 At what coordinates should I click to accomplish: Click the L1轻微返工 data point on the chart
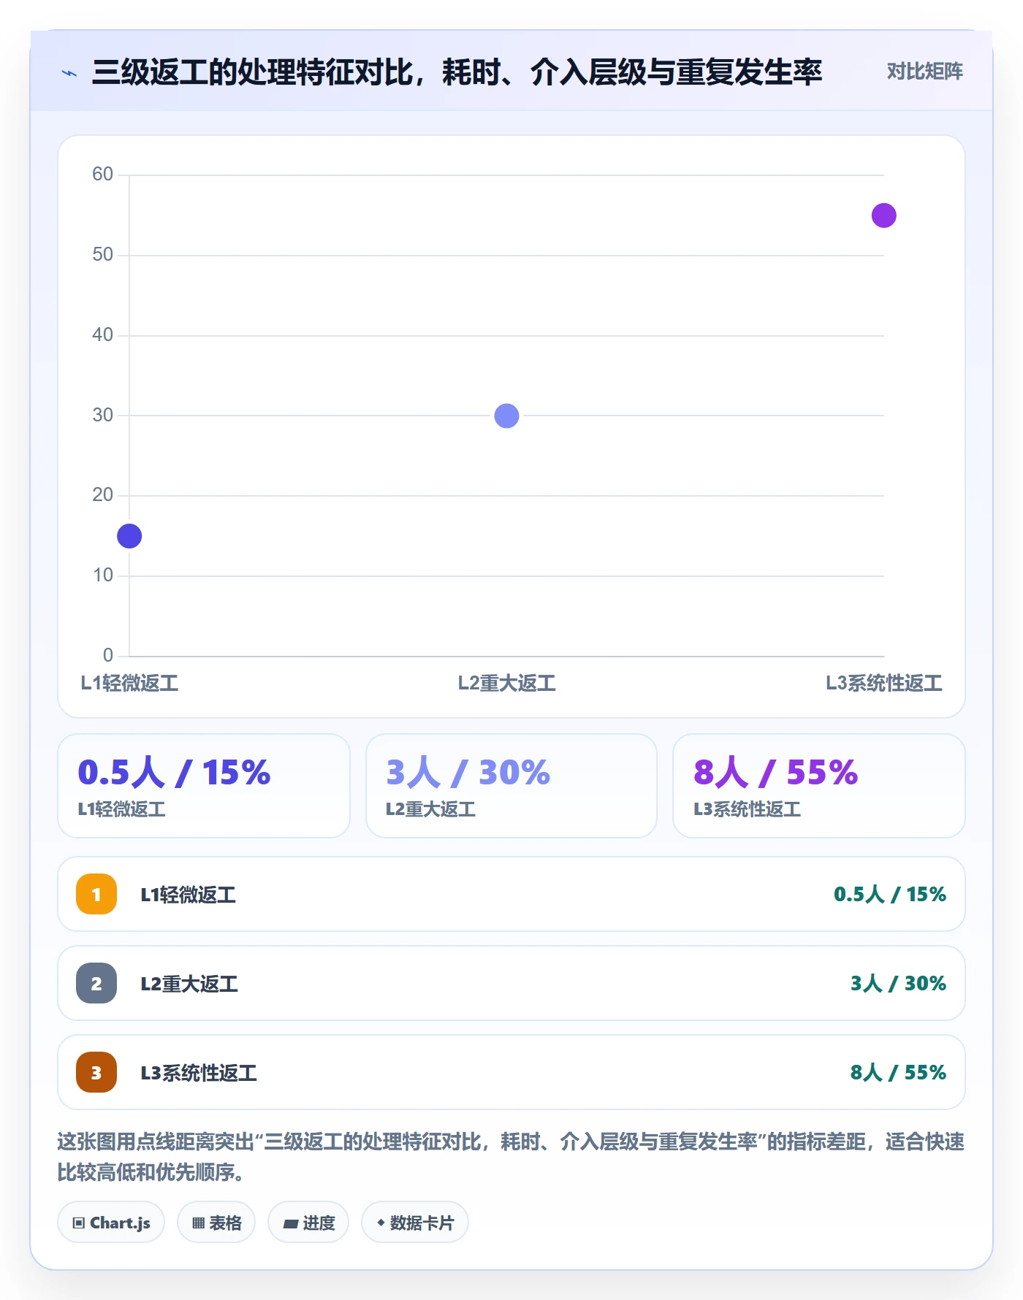[129, 536]
